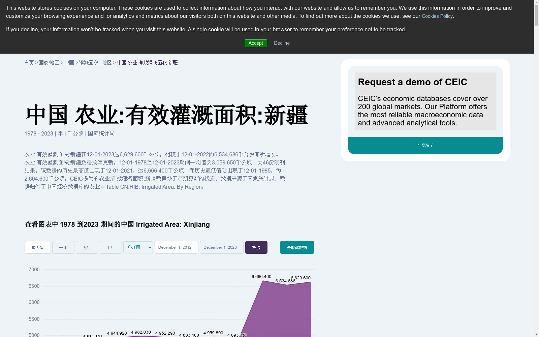539x337 pixels.
Task: Click the 4 982.030 chart data label
Action: pos(141,332)
